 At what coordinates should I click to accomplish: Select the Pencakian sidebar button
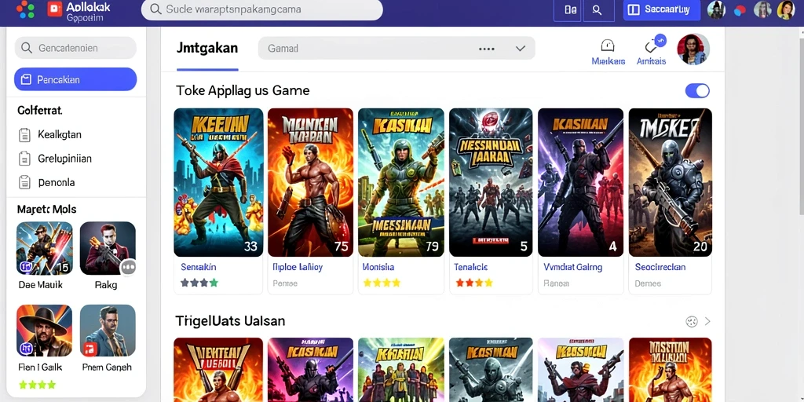(x=75, y=79)
